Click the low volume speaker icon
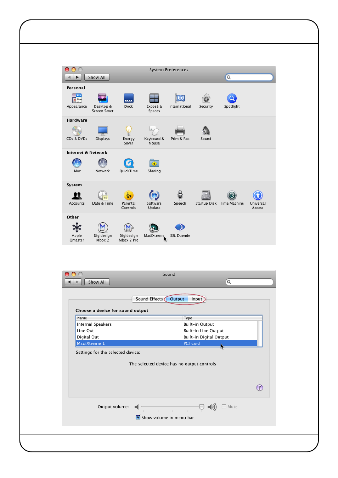The height and width of the screenshot is (478, 338). (x=137, y=407)
